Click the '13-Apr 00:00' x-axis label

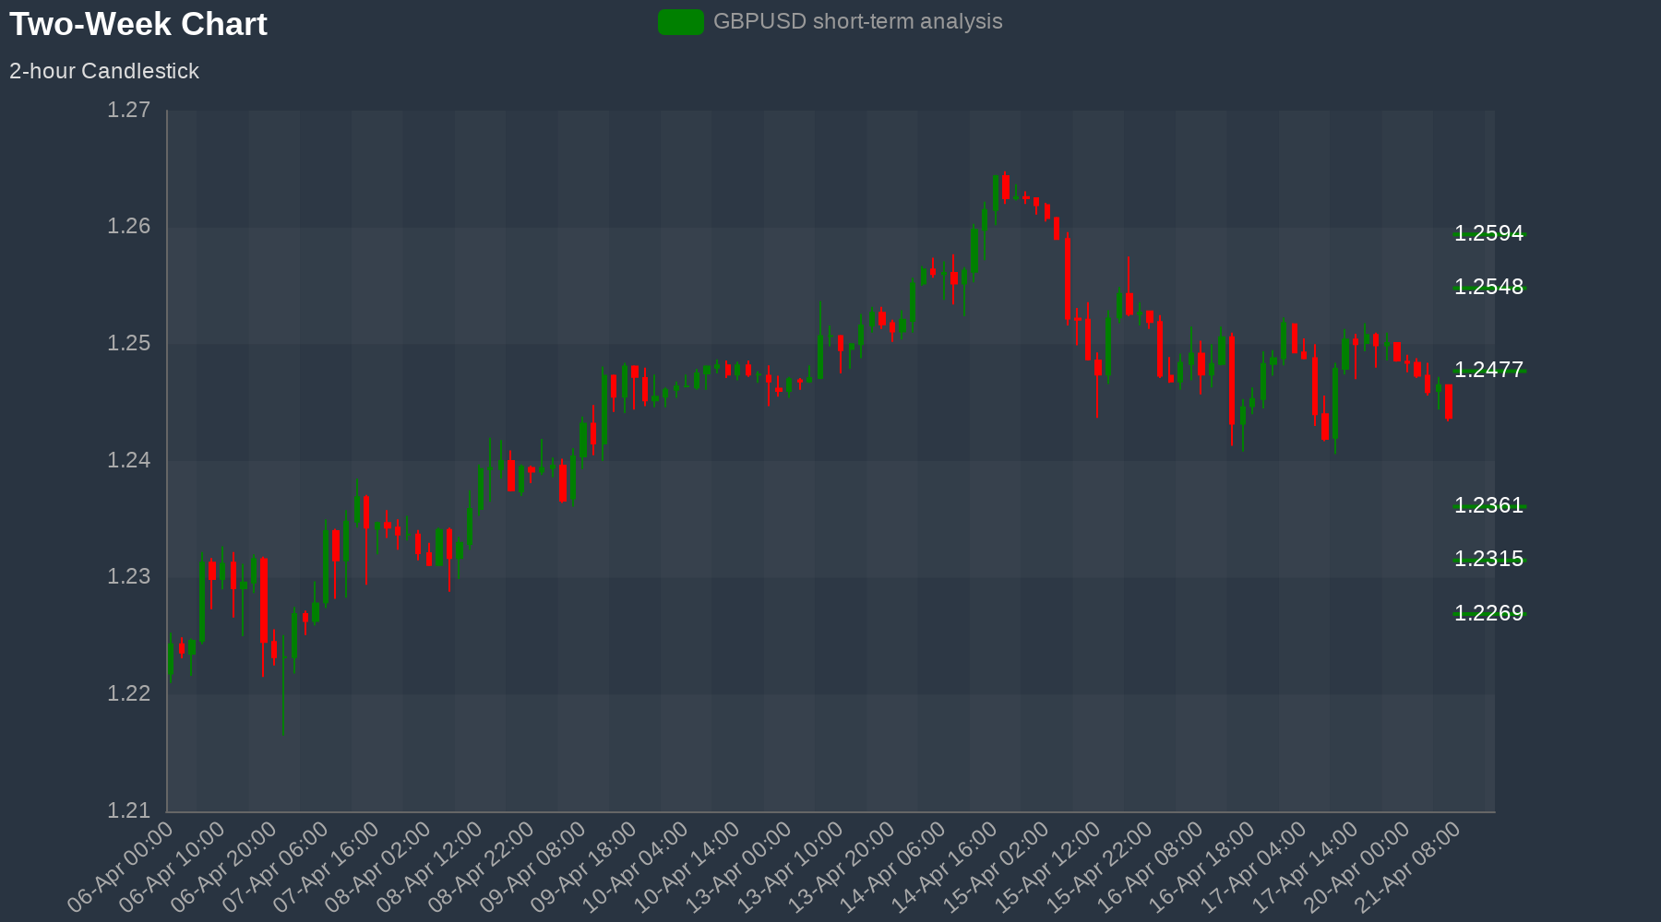pos(742,868)
